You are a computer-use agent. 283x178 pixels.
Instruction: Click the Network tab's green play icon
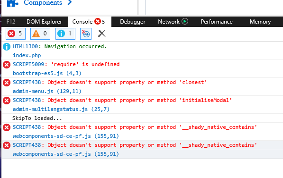[x=185, y=21]
